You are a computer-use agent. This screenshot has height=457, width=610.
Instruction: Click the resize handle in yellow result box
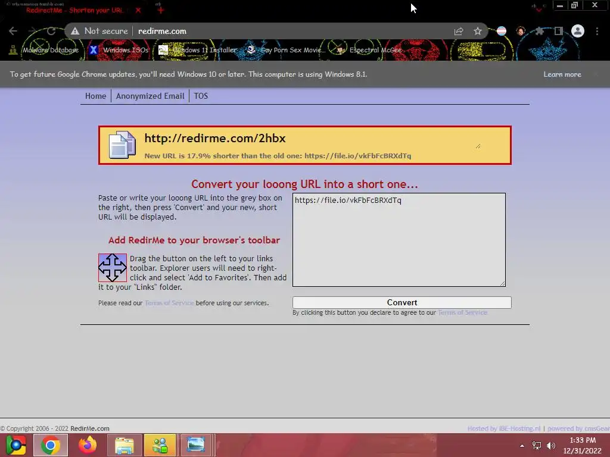(x=478, y=146)
